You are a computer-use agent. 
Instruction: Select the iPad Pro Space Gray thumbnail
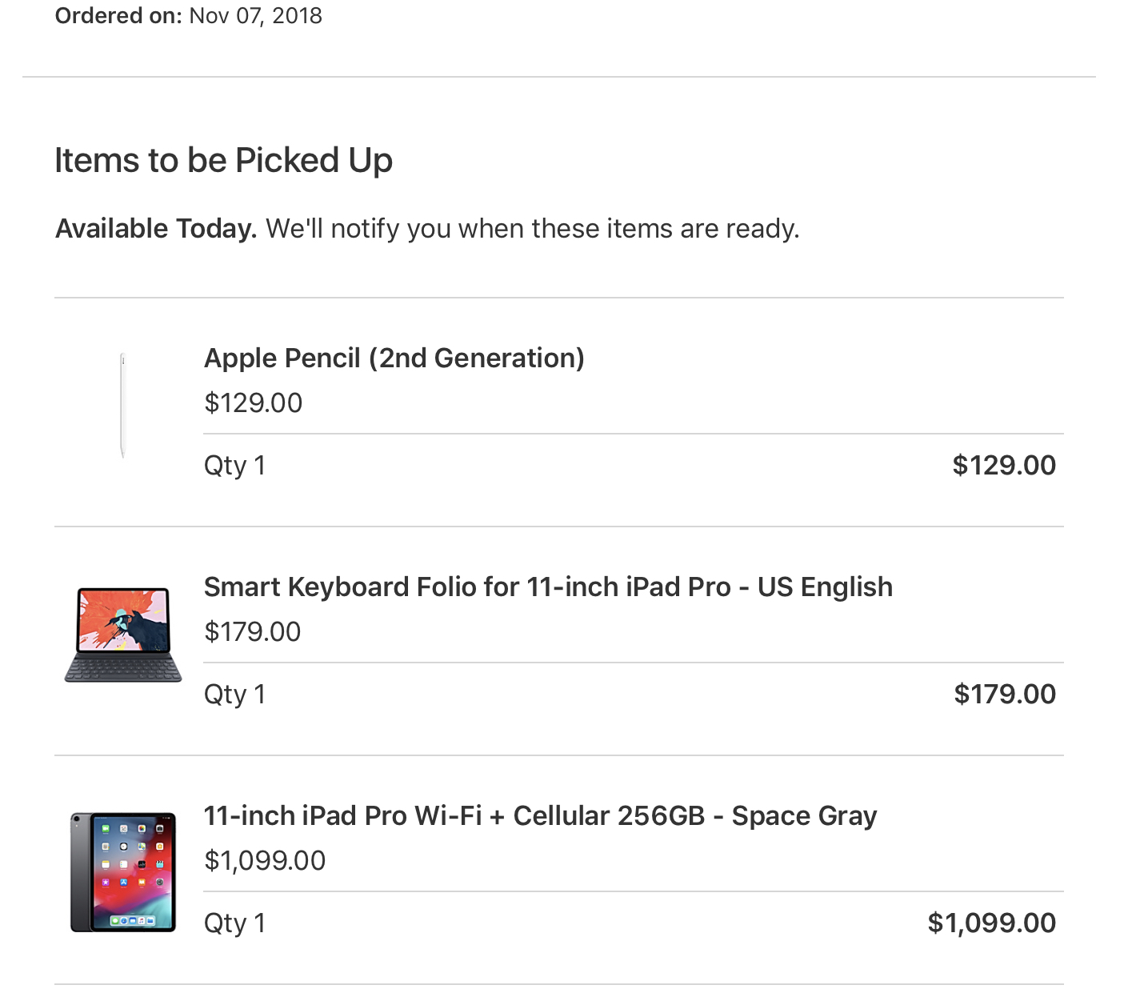coord(123,872)
